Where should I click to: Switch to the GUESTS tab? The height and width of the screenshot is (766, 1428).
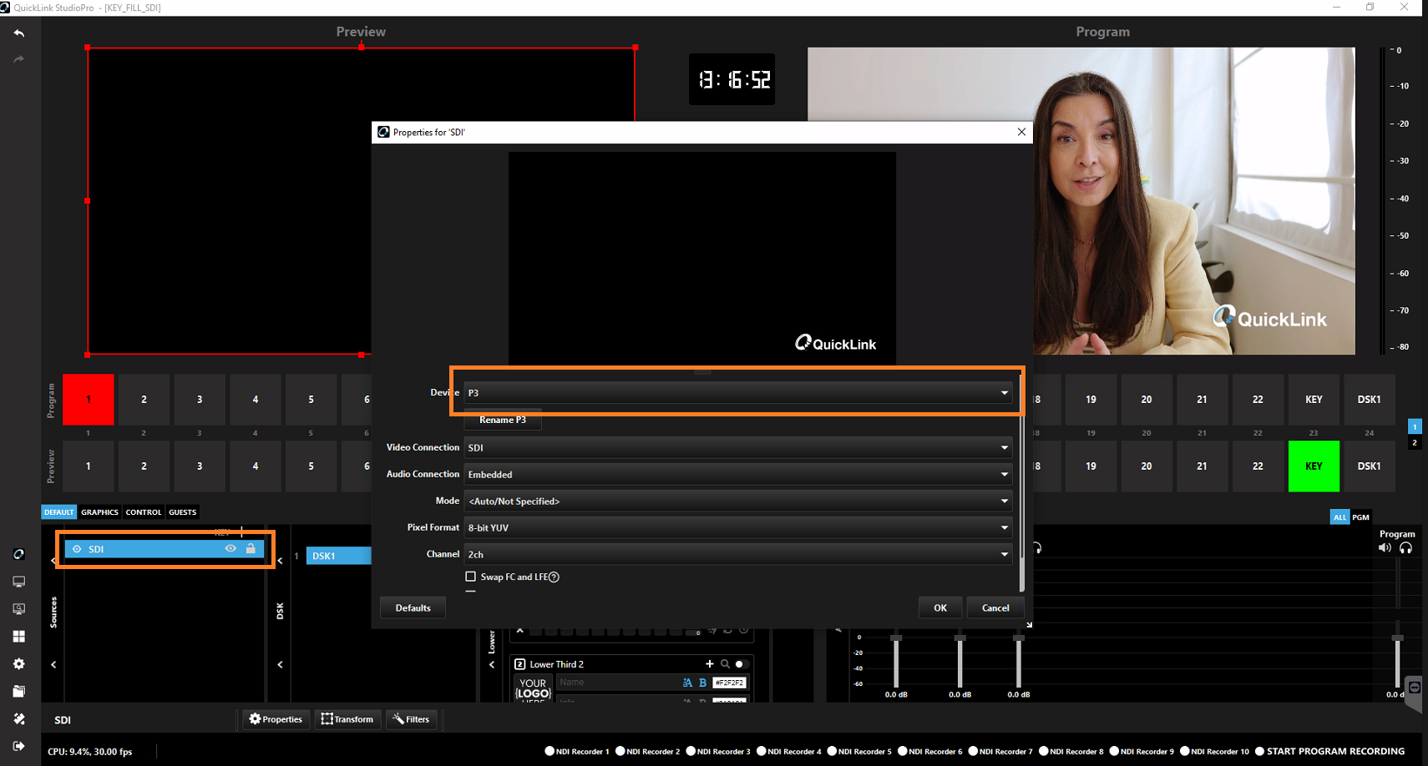point(182,512)
